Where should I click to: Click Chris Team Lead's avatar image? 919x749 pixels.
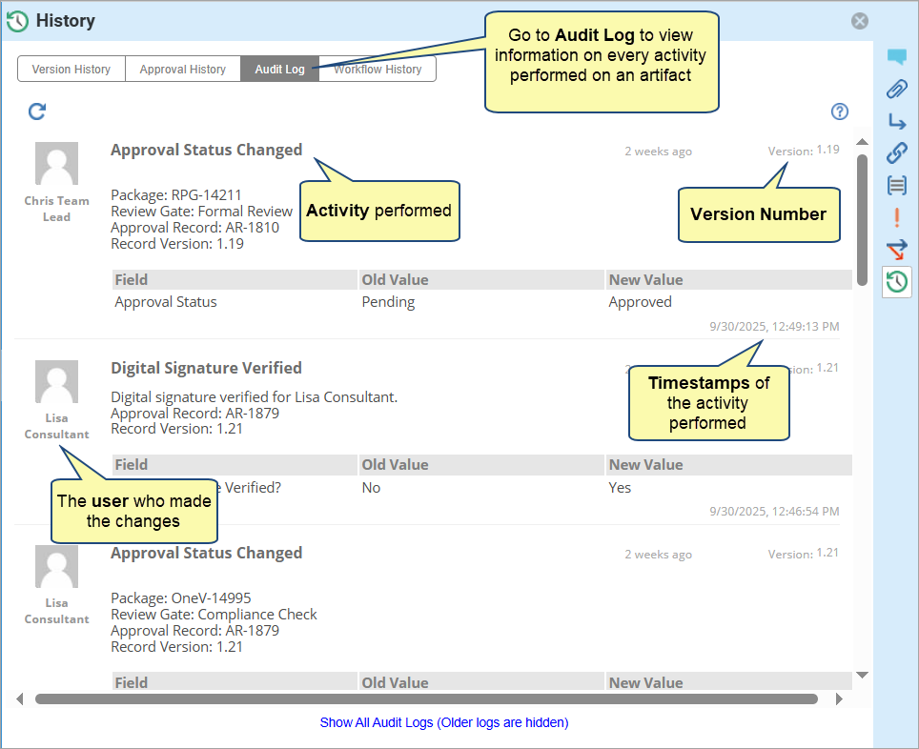[x=56, y=164]
